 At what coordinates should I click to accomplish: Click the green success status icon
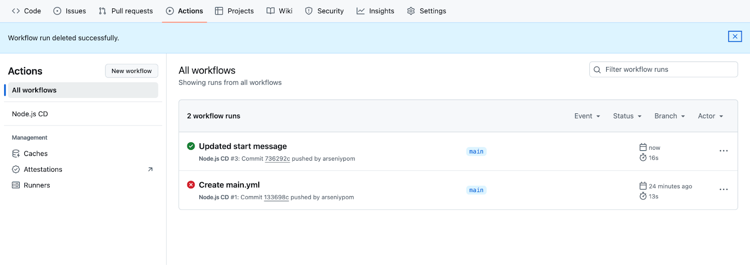tap(191, 146)
